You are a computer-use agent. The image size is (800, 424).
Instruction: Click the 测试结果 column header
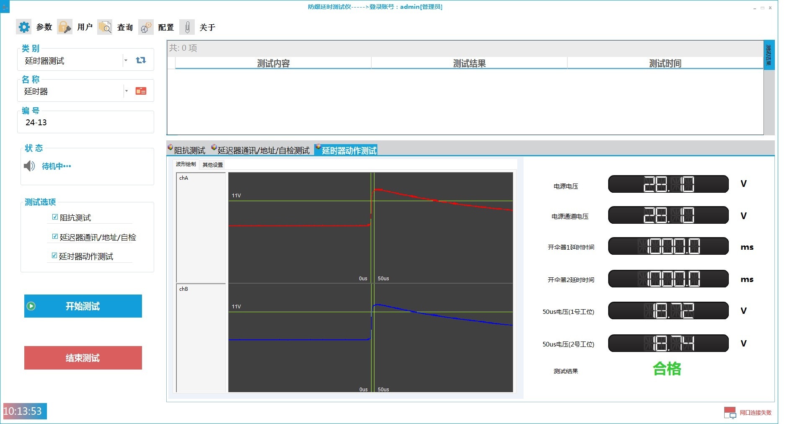click(x=469, y=63)
